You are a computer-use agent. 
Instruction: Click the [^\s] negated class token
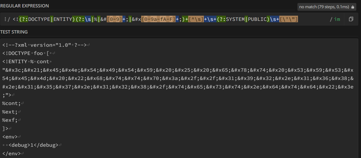pos(196,19)
